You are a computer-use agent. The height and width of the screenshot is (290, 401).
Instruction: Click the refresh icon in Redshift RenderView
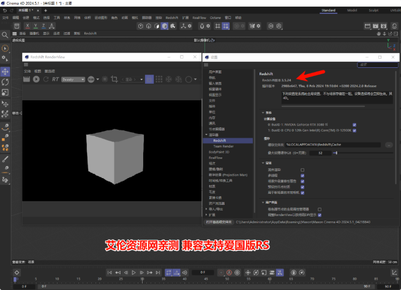coord(46,80)
